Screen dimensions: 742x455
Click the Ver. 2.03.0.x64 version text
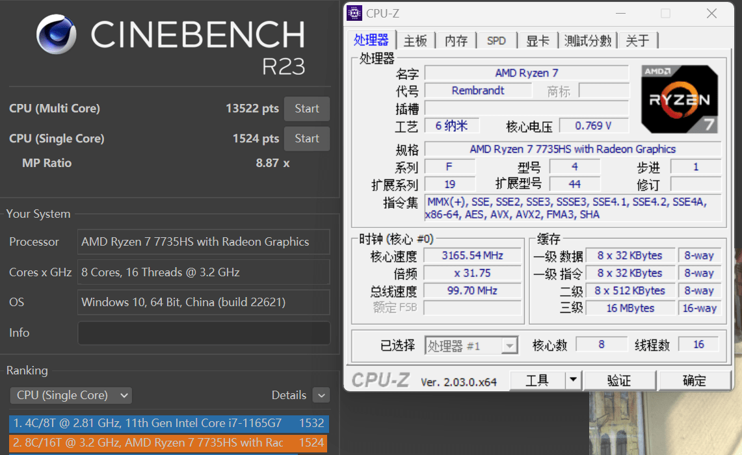pos(458,382)
